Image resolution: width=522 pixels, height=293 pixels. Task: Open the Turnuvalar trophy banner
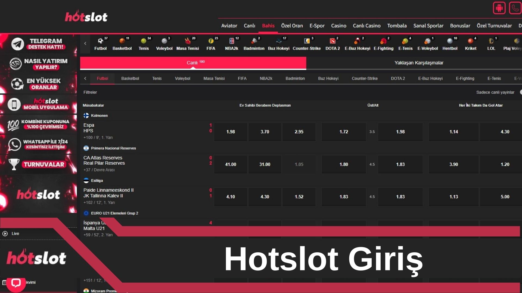click(38, 164)
